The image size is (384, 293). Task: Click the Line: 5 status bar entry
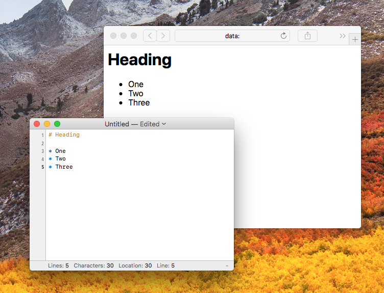coord(165,265)
